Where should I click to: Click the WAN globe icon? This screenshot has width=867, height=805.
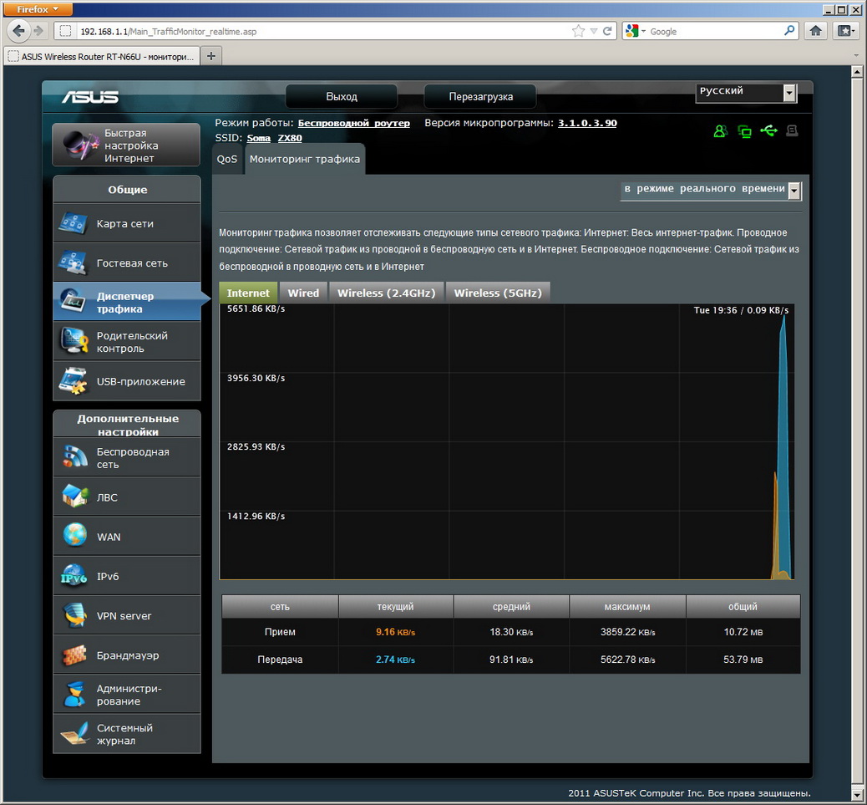tap(74, 536)
